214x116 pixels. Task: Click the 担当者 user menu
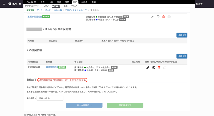point(199,4)
